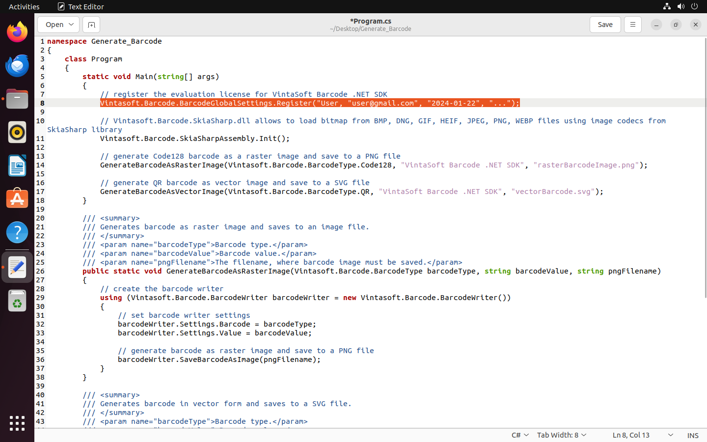Expand the Open recent files dropdown arrow
This screenshot has width=707, height=442.
click(x=71, y=25)
